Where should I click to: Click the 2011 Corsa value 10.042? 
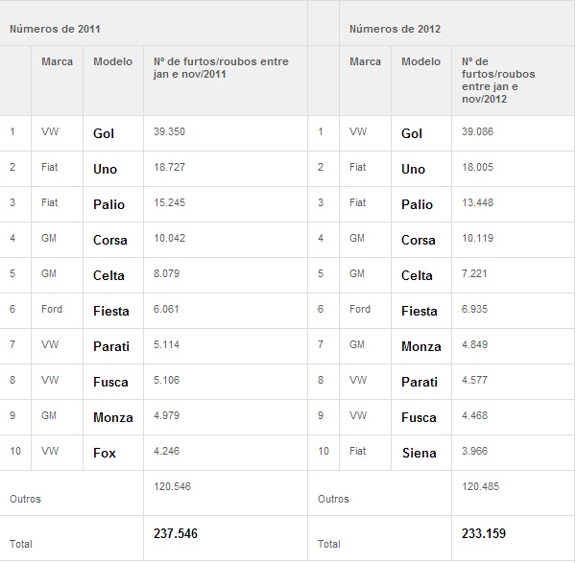[x=169, y=239]
